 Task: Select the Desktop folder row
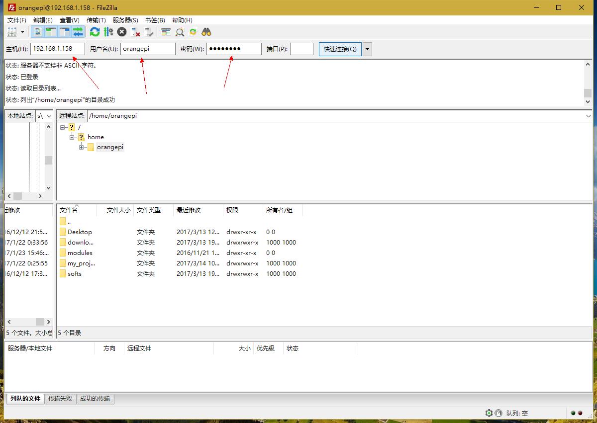click(180, 232)
